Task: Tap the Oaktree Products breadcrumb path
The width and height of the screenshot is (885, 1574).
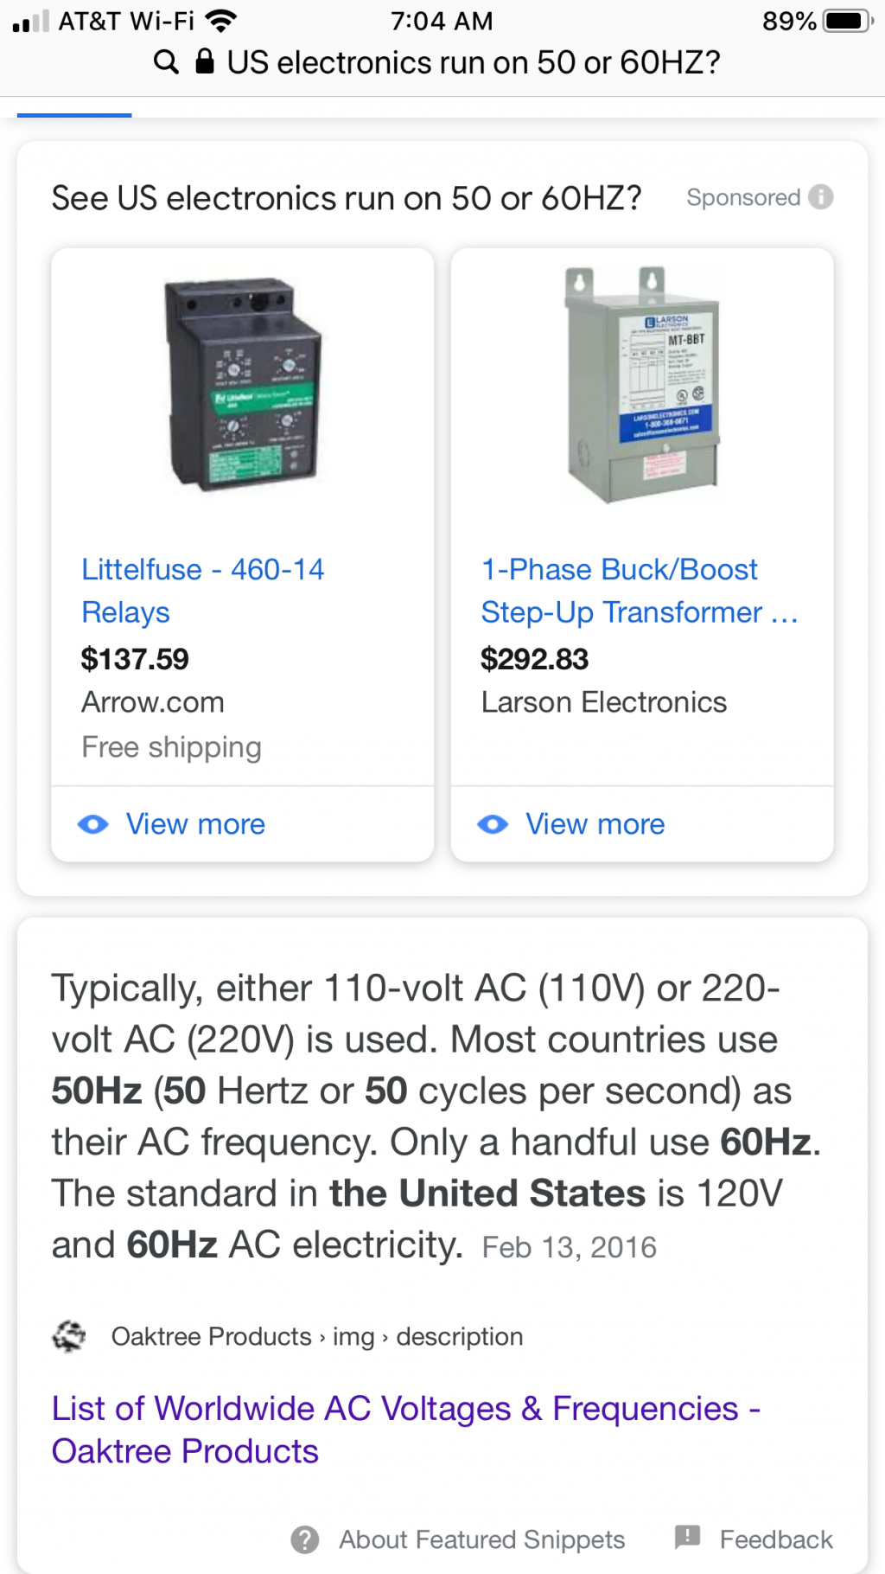Action: pos(317,1336)
